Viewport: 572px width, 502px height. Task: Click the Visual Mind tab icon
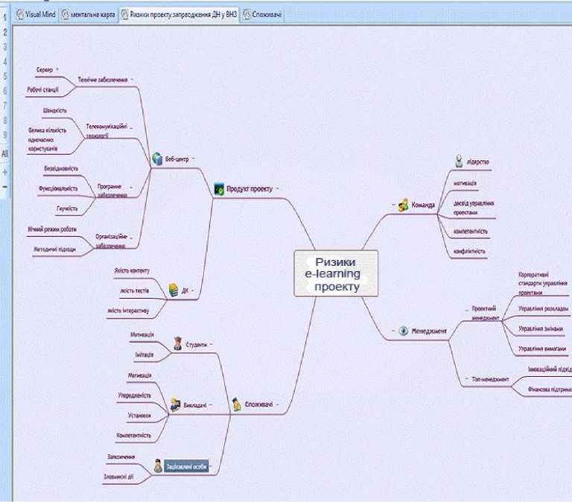click(x=20, y=14)
